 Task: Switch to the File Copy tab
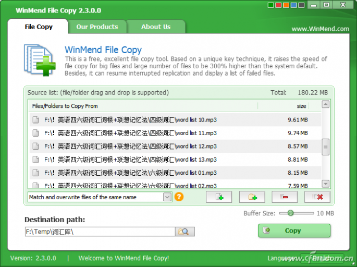point(39,27)
